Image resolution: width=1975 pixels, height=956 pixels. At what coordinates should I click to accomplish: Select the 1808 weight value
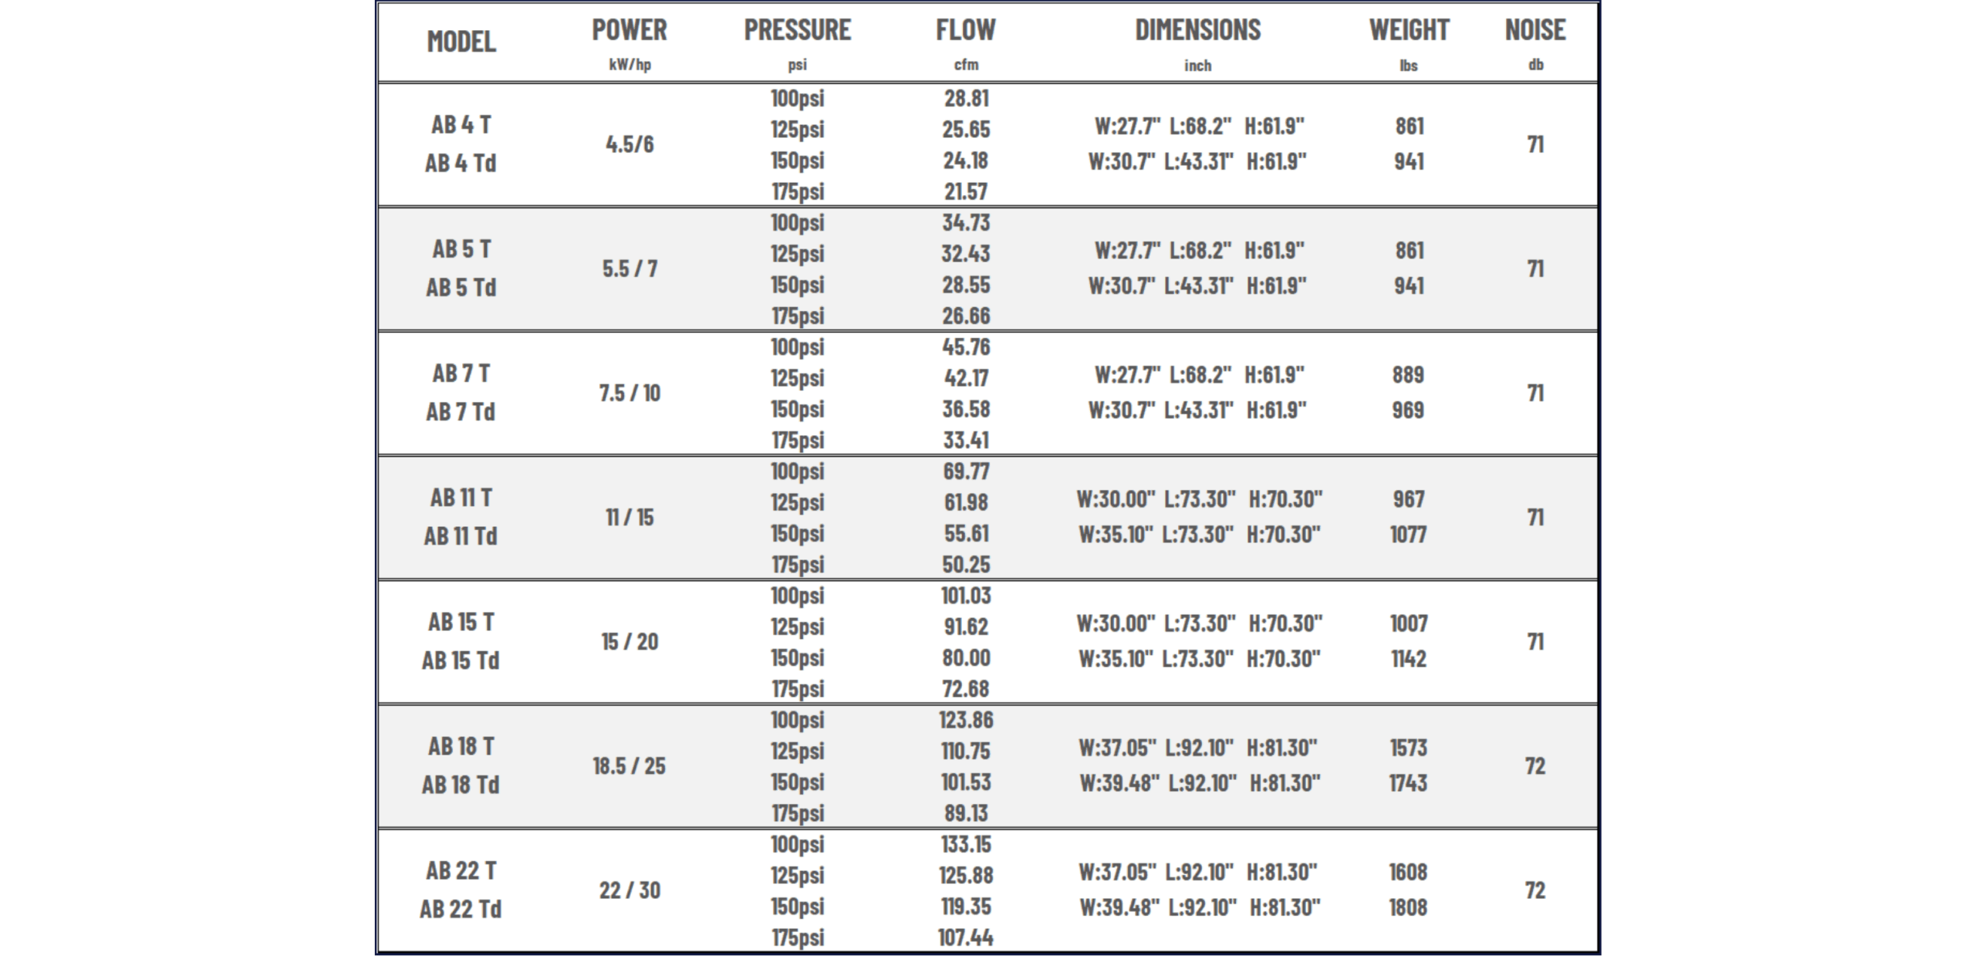tap(1408, 907)
